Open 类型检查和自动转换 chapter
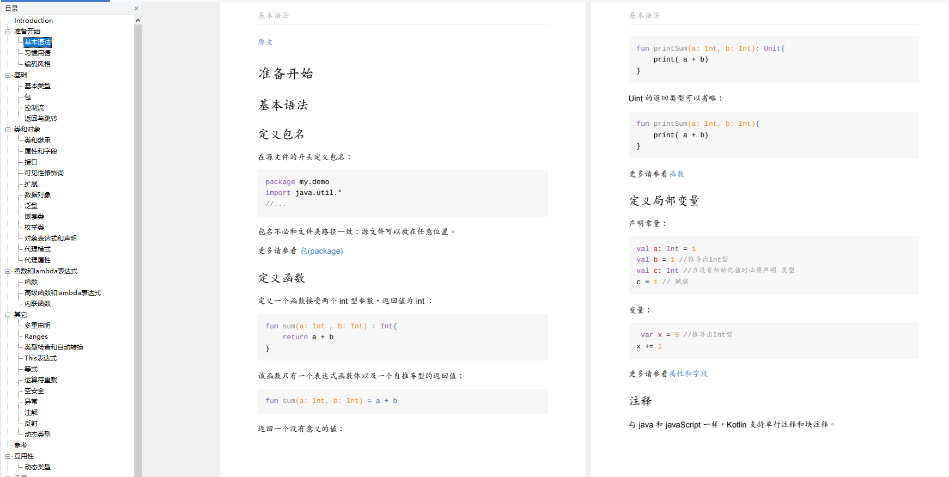This screenshot has height=477, width=949. (x=54, y=347)
